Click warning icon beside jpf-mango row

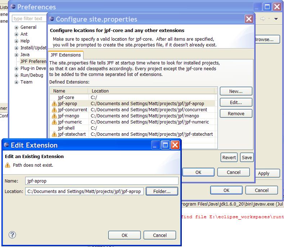[54, 116]
